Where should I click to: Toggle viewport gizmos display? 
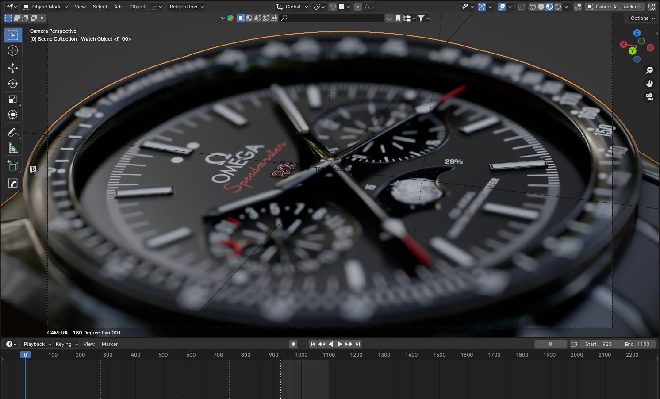pyautogui.click(x=482, y=7)
